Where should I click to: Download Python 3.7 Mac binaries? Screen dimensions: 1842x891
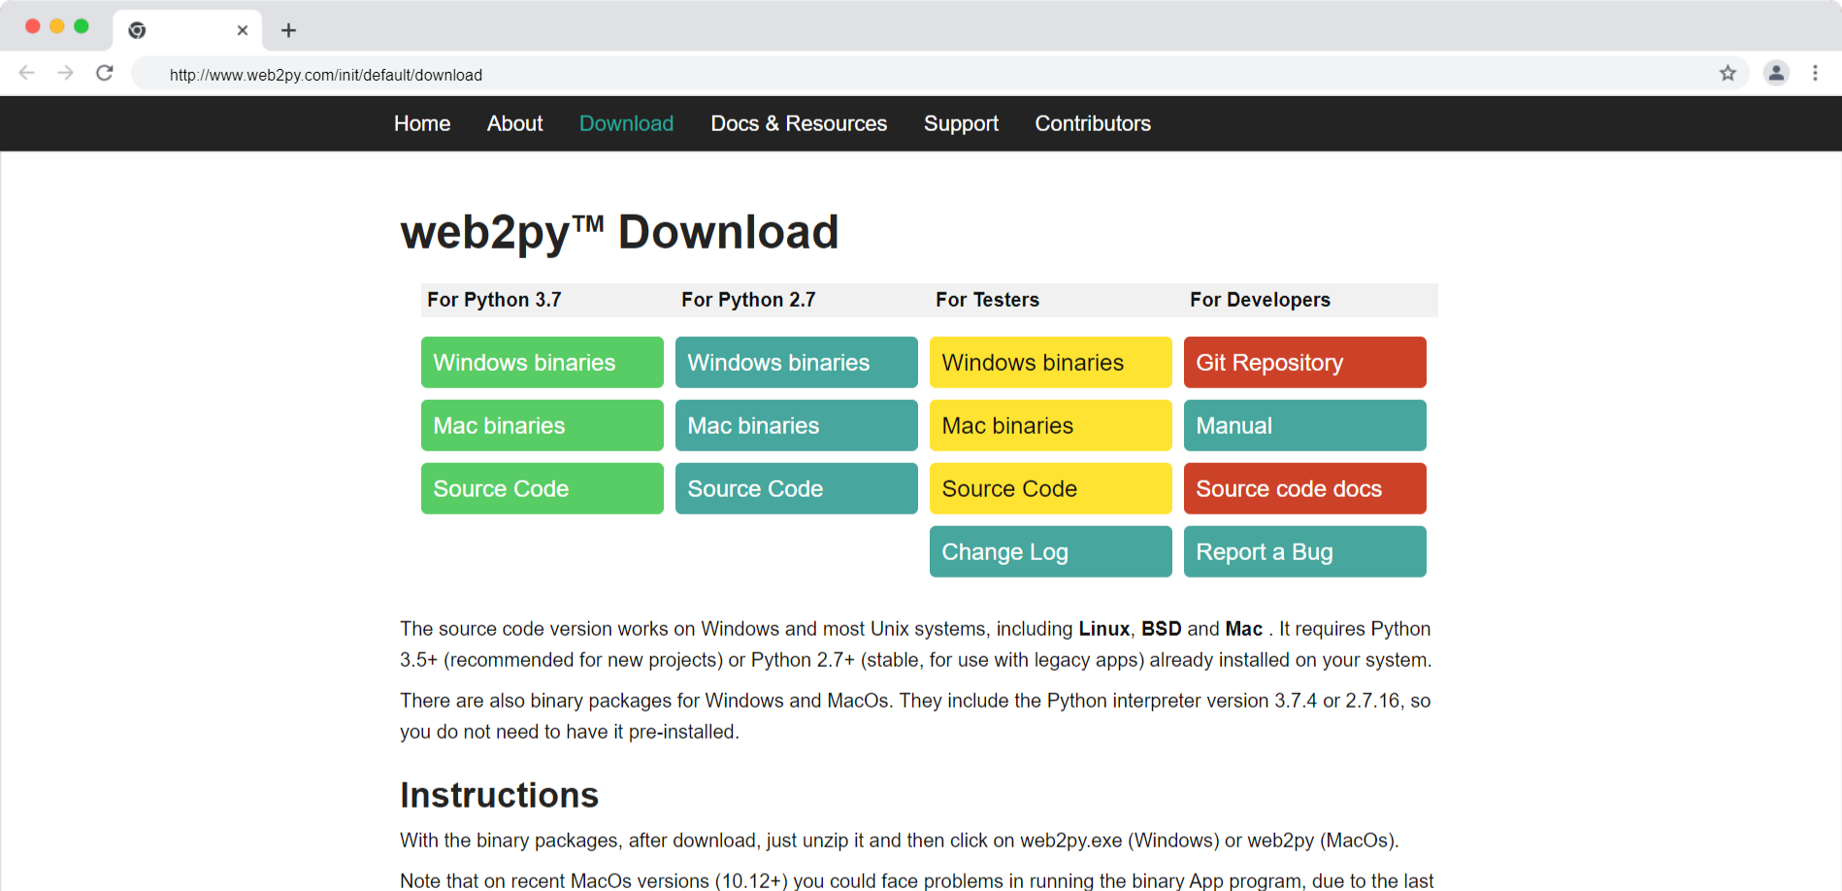(543, 425)
